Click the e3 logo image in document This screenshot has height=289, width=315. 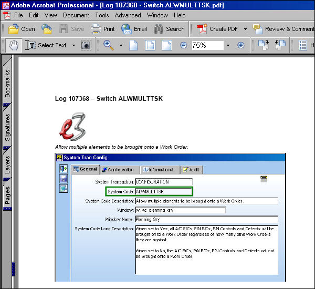click(73, 126)
